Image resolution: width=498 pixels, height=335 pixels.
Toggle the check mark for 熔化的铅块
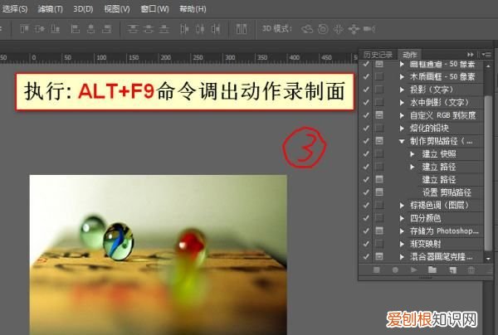366,129
